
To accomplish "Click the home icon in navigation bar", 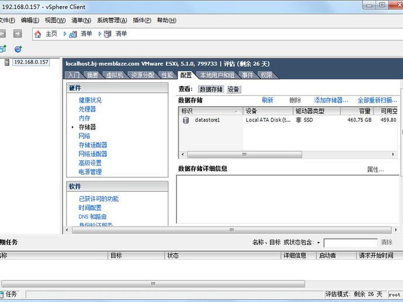I will click(38, 34).
